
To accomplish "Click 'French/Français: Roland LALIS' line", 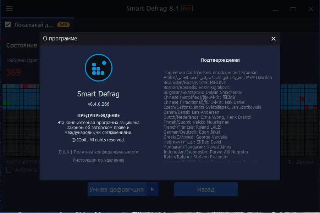I will pos(192,127).
